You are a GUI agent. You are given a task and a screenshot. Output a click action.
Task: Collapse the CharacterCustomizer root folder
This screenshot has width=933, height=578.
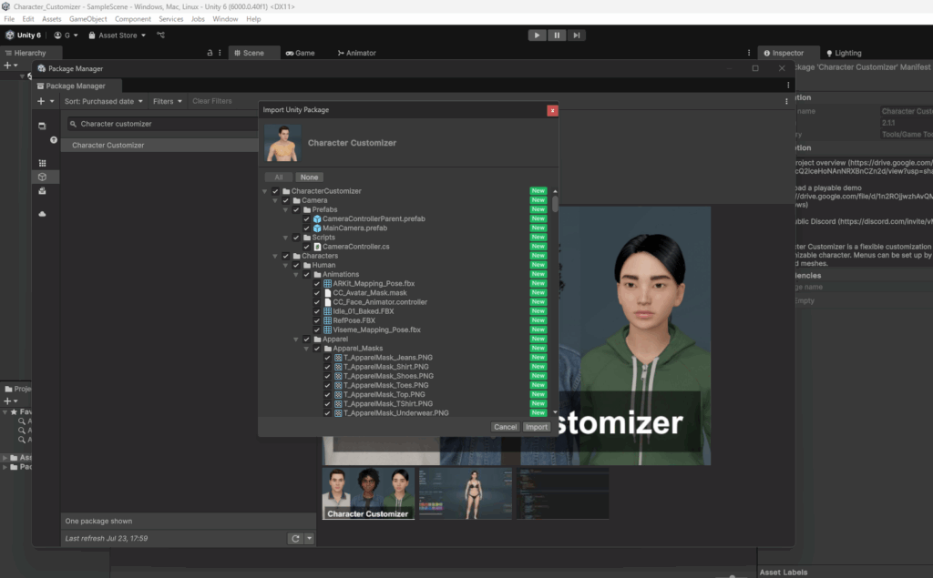[265, 191]
